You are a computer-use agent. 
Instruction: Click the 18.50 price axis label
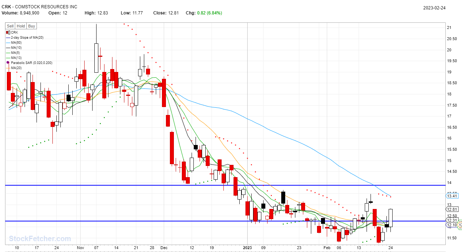click(451, 83)
